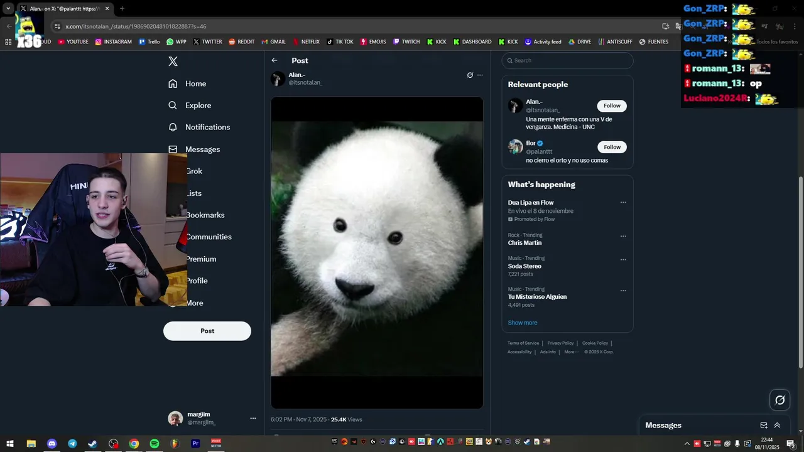
Task: Click the install app icon in address bar
Action: point(666,26)
